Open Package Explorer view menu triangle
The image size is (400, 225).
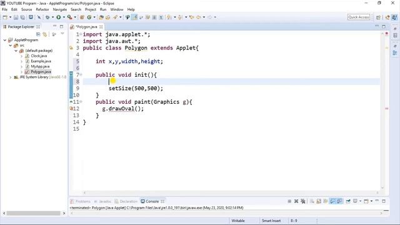tap(62, 33)
